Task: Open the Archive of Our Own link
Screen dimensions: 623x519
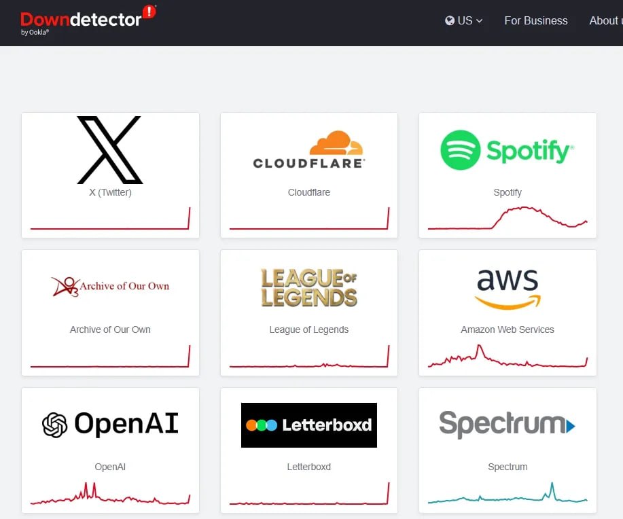Action: click(x=110, y=329)
